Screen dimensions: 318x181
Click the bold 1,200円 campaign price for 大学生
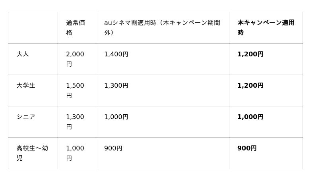point(250,85)
